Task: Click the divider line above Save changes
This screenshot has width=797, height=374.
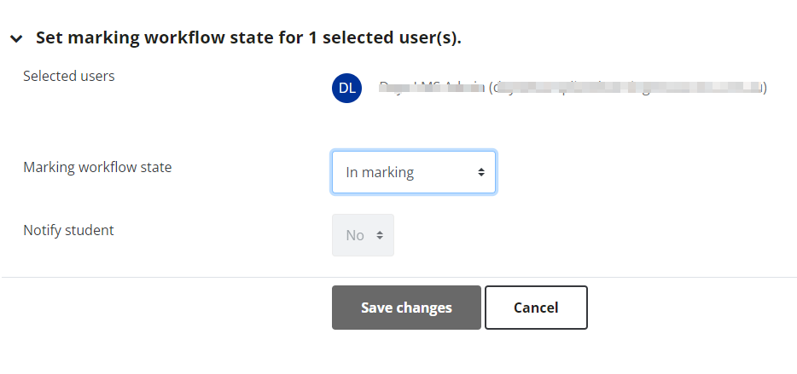Action: [398, 277]
